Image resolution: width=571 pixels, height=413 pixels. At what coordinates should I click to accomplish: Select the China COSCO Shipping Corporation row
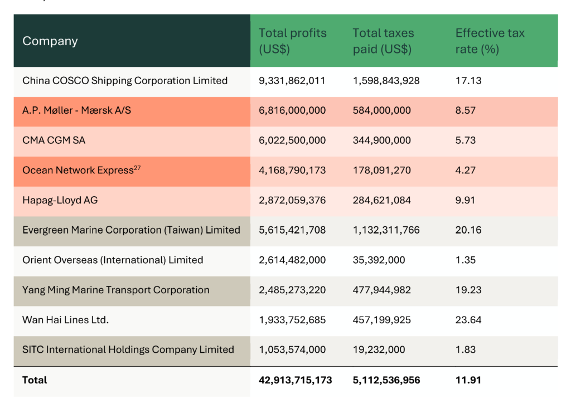coord(124,80)
